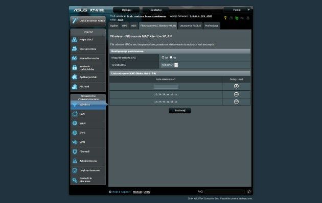Open the Mapa sieci network map icon
Viewport: 322px width, 203px height.
click(75, 40)
